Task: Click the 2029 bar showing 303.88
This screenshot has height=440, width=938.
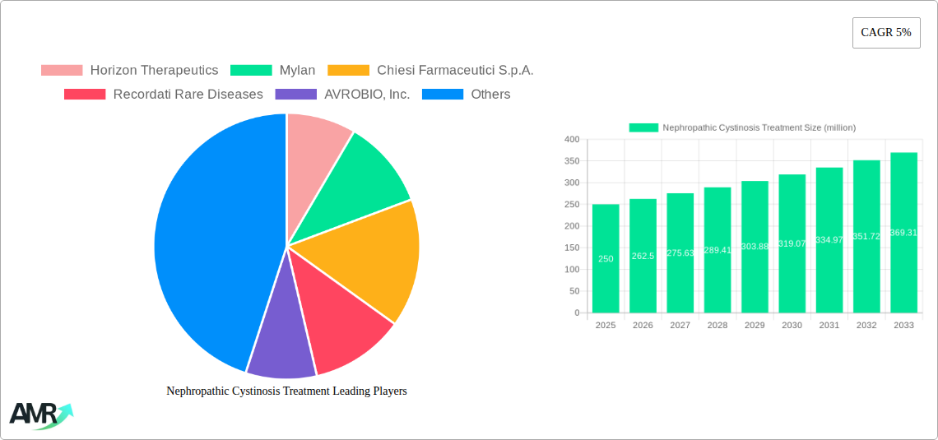Action: click(755, 247)
